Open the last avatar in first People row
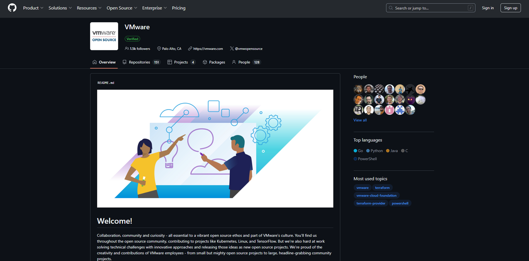 (420, 89)
